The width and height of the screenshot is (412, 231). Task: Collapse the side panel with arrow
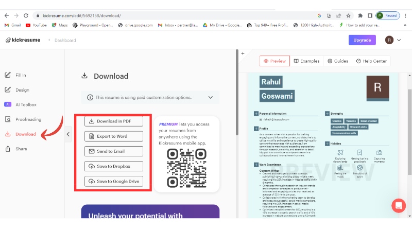(68, 134)
